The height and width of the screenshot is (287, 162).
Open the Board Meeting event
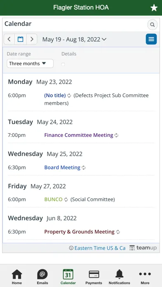pyautogui.click(x=62, y=167)
